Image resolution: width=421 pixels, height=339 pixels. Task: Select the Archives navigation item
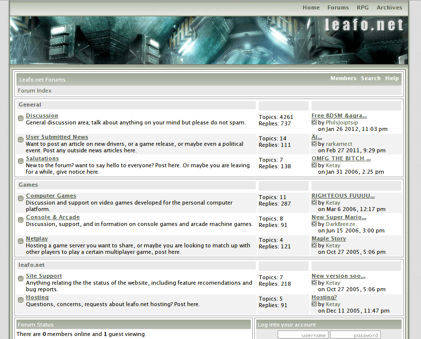tap(389, 7)
